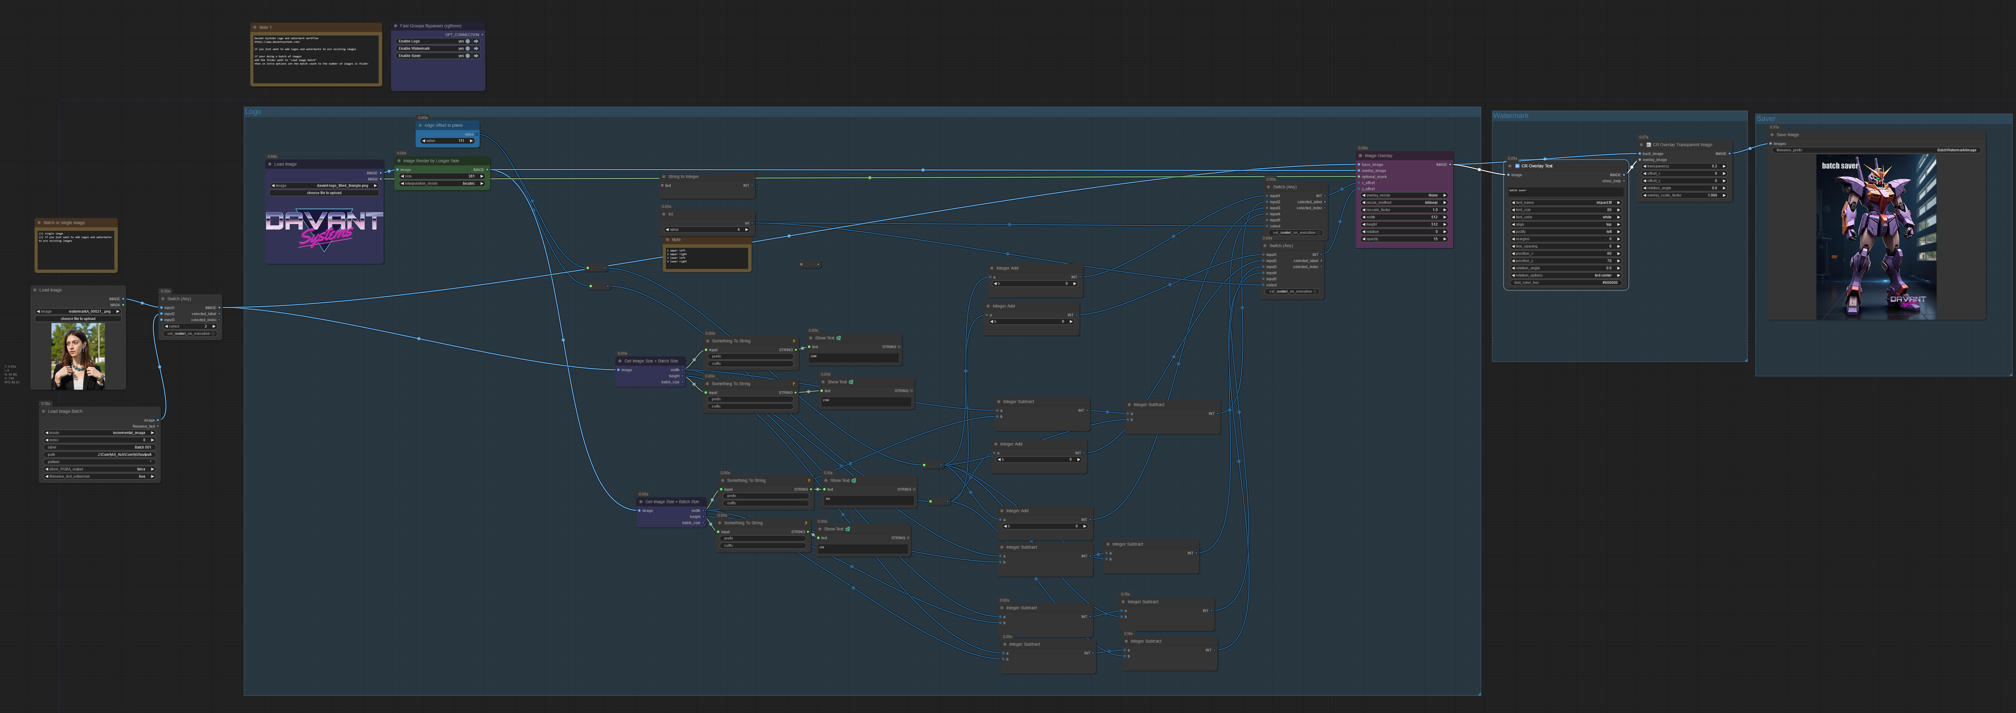This screenshot has width=2016, height=713.
Task: Click the Watermark group title
Action: coord(1511,116)
